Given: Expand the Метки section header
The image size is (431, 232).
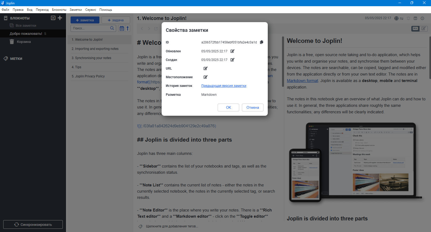Looking at the screenshot, I should click(16, 59).
